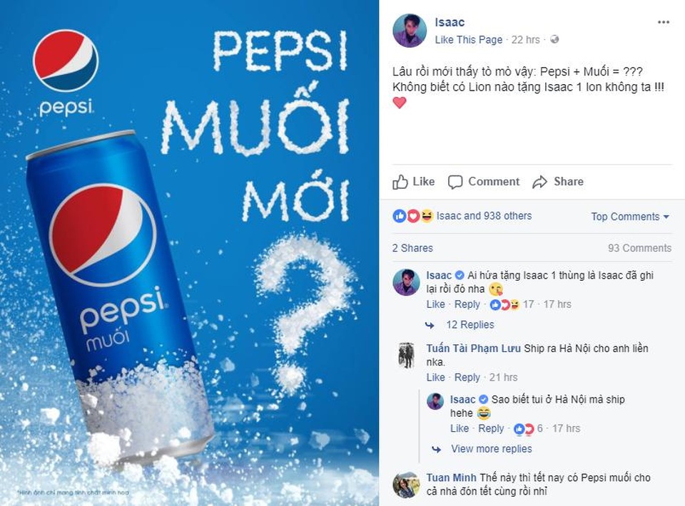This screenshot has width=685, height=506.
Task: Click Tuấn Tài Phạm Lưu's avatar
Action: (x=406, y=354)
